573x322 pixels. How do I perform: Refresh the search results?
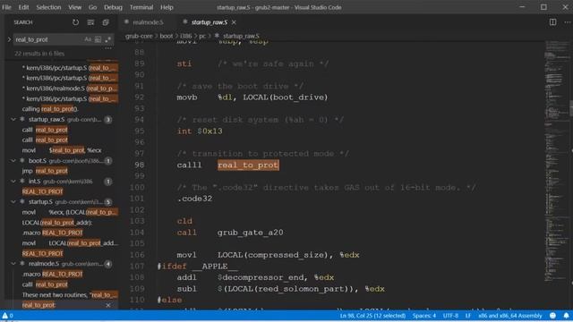(75, 22)
